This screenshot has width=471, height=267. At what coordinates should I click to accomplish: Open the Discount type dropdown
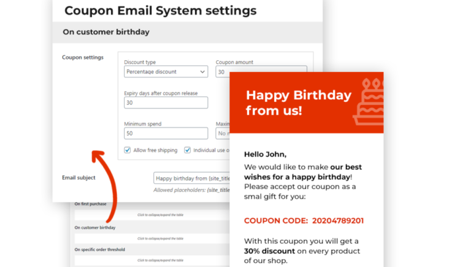(x=166, y=72)
